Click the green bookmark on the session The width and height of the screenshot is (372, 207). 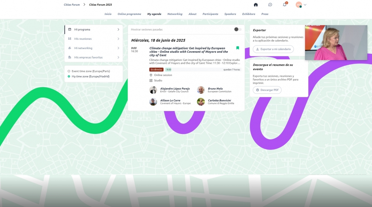[237, 48]
